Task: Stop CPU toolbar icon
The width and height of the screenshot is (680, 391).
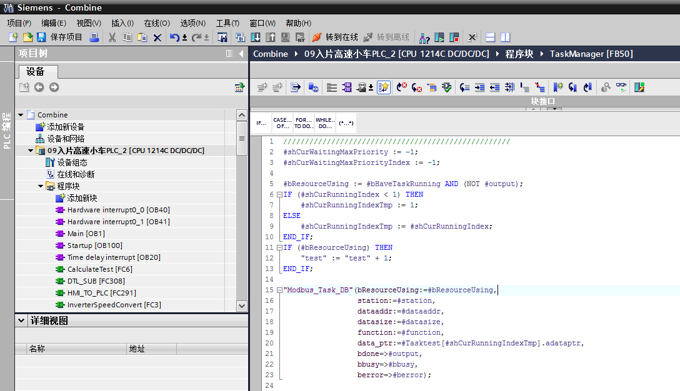Action: click(454, 37)
